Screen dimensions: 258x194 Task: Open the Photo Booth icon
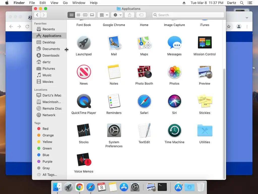(x=144, y=72)
